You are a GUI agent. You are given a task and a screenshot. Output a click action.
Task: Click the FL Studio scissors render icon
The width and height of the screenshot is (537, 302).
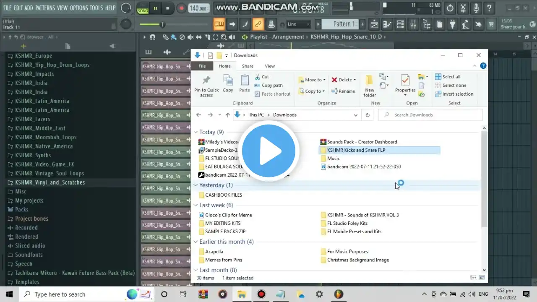point(463,8)
